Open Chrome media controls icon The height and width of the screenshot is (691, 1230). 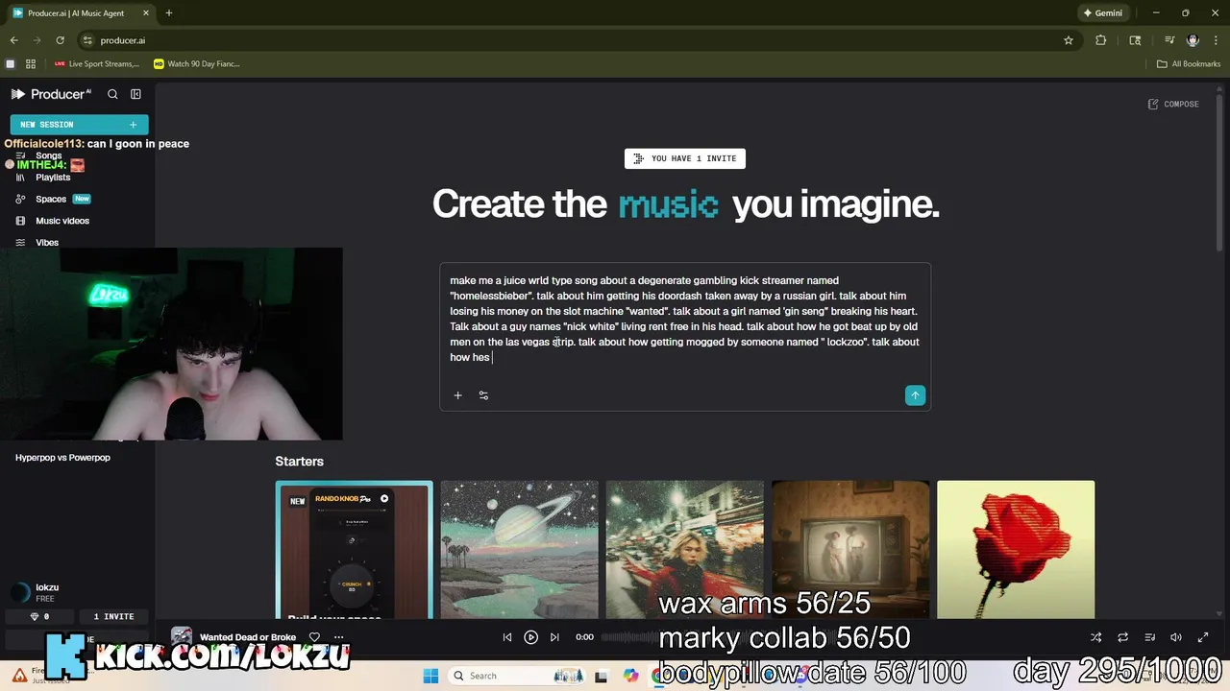coord(1168,40)
